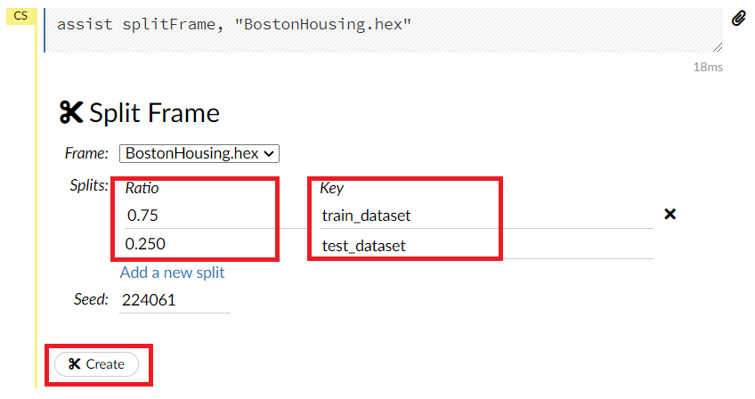The image size is (755, 399).
Task: Click the code cell's resize handle
Action: (718, 47)
